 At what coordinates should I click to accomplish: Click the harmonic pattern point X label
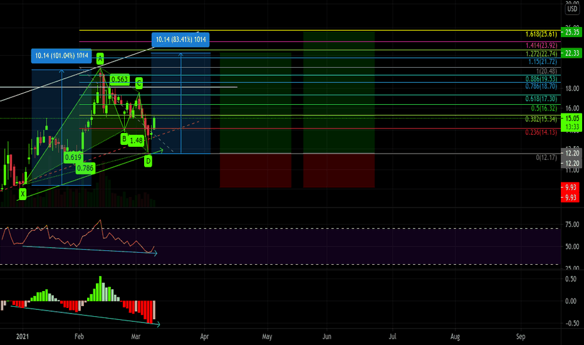pos(23,194)
